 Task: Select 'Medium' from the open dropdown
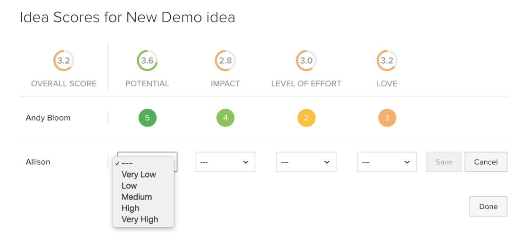[137, 197]
